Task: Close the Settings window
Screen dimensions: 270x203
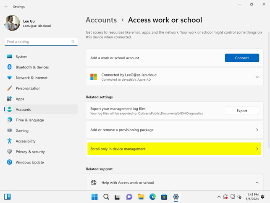Action: tap(264, 4)
